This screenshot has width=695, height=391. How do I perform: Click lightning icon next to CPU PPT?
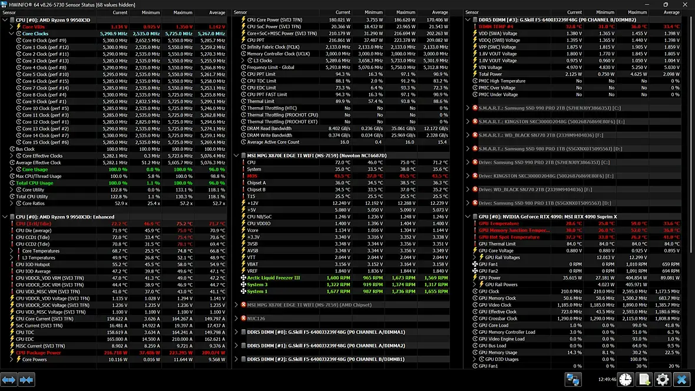click(243, 40)
